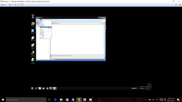The width and height of the screenshot is (182, 102).
Task: Select the SQL Developer shortcut on guest desktop
Action: tap(33, 61)
